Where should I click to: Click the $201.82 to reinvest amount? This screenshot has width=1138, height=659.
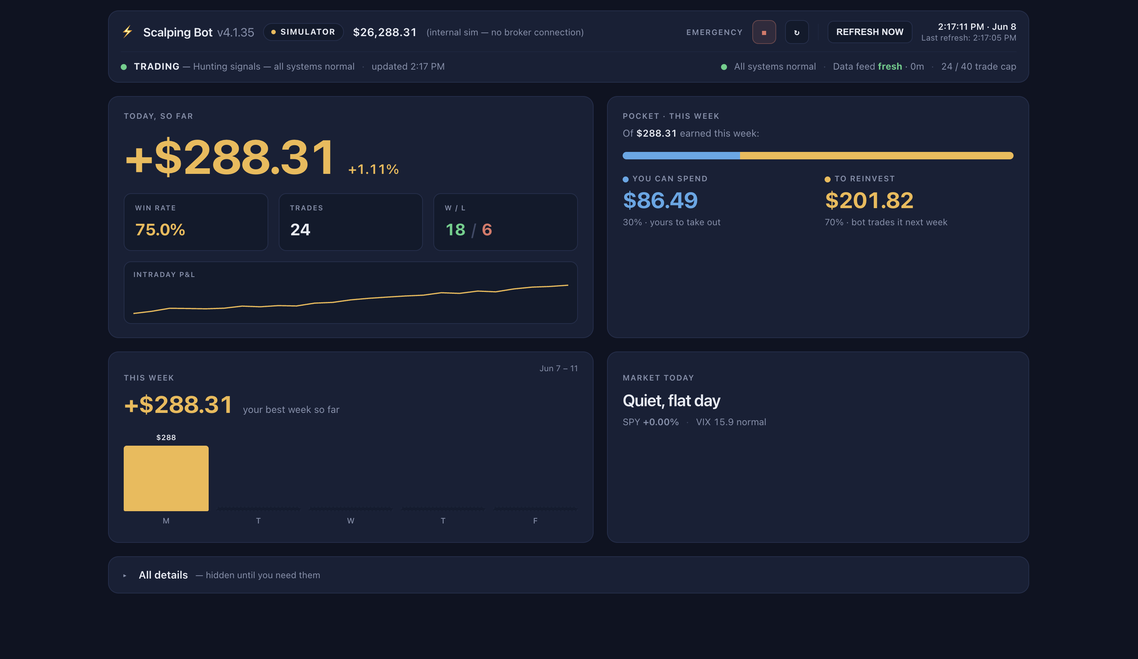(869, 200)
